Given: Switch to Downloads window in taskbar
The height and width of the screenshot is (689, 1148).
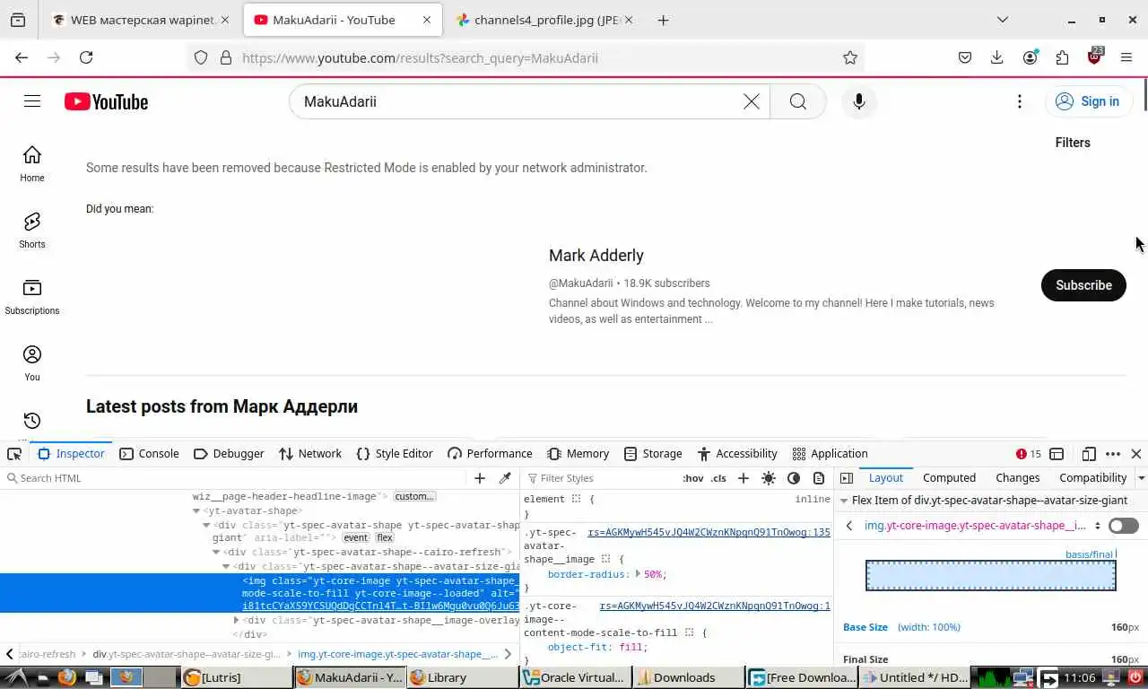Looking at the screenshot, I should 688,677.
